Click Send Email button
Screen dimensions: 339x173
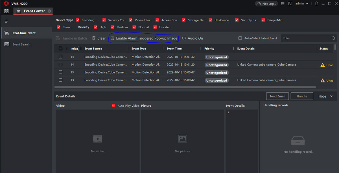point(277,96)
